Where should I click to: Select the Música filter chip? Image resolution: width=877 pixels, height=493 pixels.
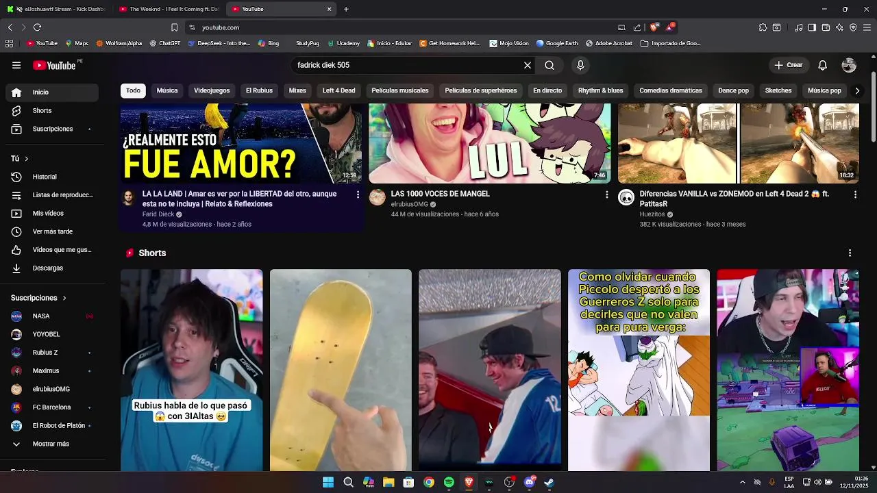tap(167, 90)
